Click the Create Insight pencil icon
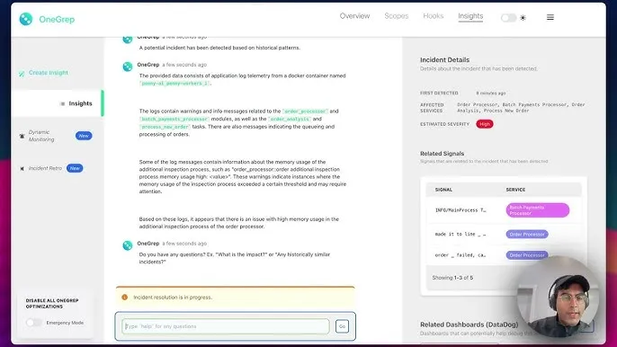 coord(22,74)
